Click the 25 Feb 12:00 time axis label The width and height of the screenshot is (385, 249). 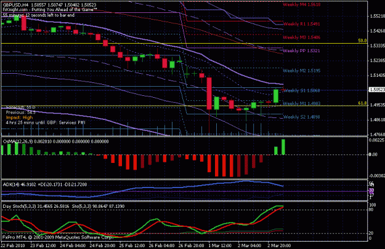132,245
